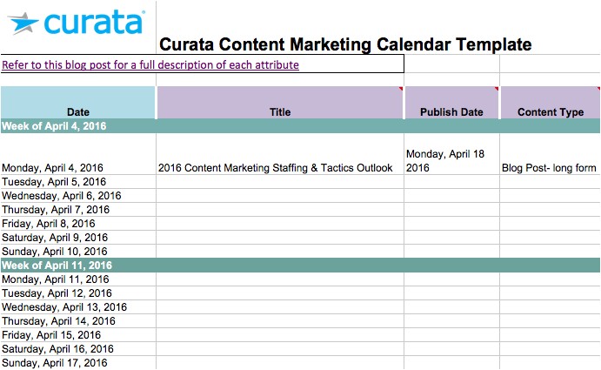Select the Monday, April 4, 2016 cell

[x=52, y=168]
